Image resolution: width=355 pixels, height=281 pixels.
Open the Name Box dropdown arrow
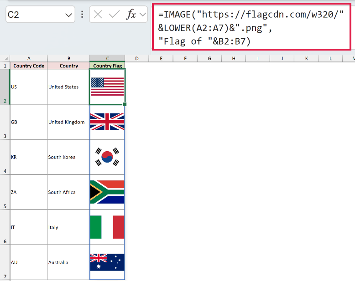(68, 15)
